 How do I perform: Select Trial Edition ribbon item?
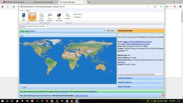[x=77, y=17]
